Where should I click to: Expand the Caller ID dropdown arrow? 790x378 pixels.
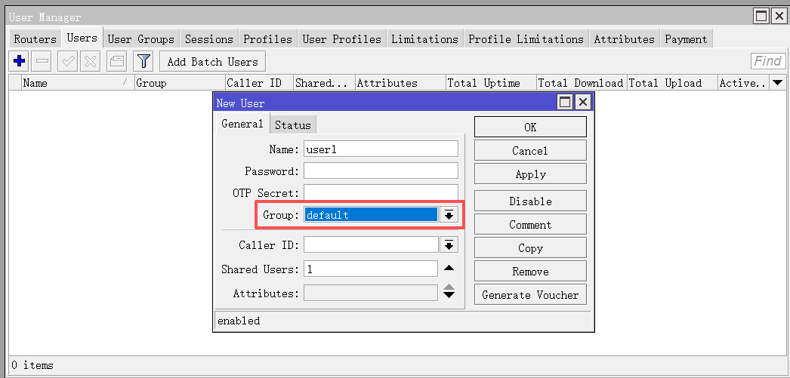449,245
